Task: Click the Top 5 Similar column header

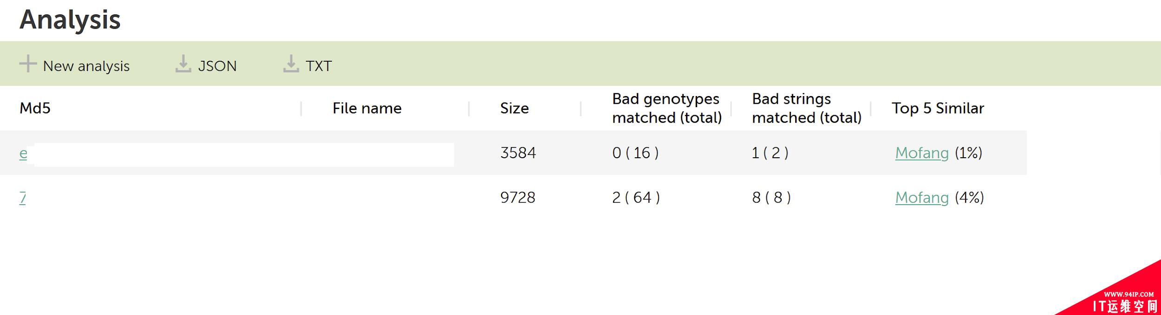Action: coord(938,108)
